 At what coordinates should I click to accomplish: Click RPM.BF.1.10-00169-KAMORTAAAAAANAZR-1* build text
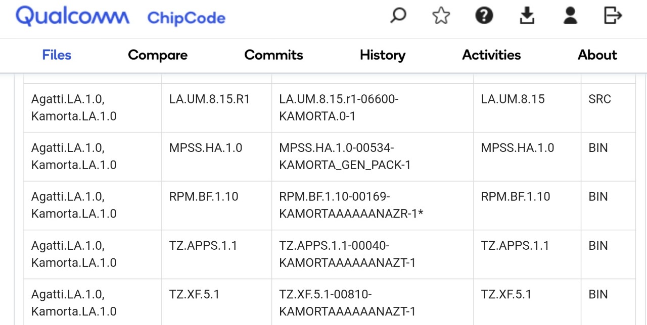point(351,205)
